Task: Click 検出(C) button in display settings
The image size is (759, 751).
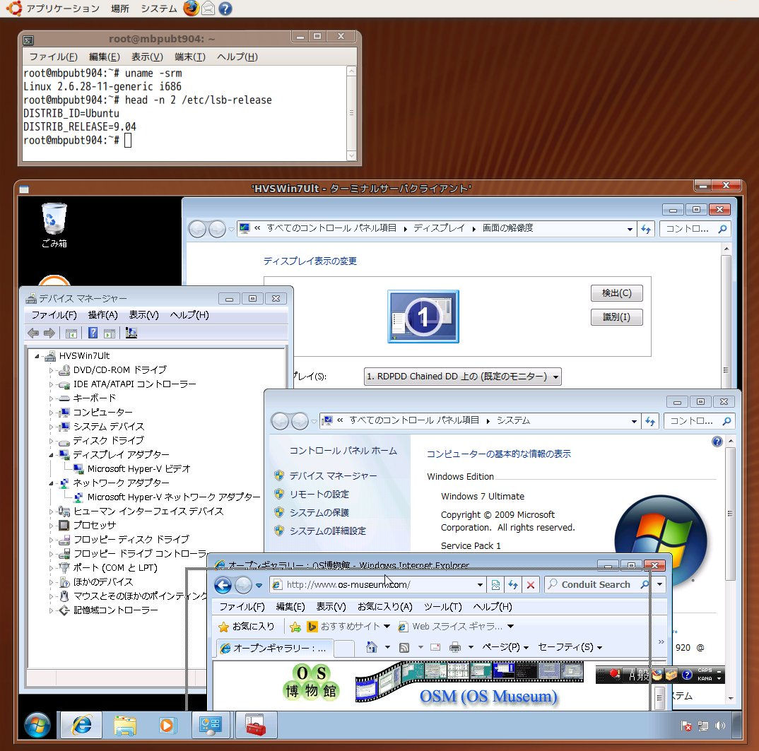Action: [x=617, y=293]
